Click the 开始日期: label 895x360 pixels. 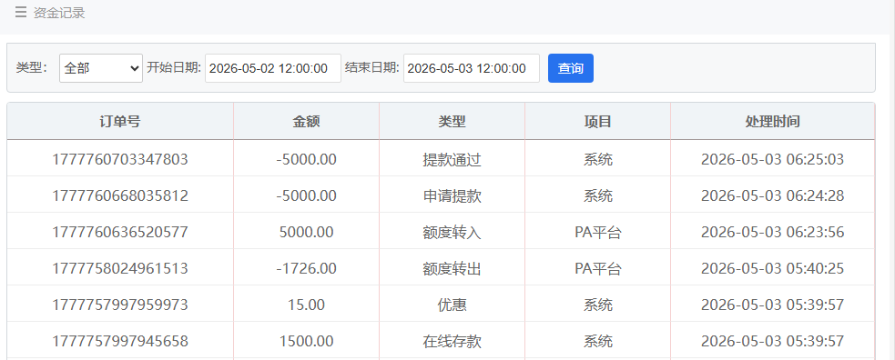pyautogui.click(x=174, y=68)
